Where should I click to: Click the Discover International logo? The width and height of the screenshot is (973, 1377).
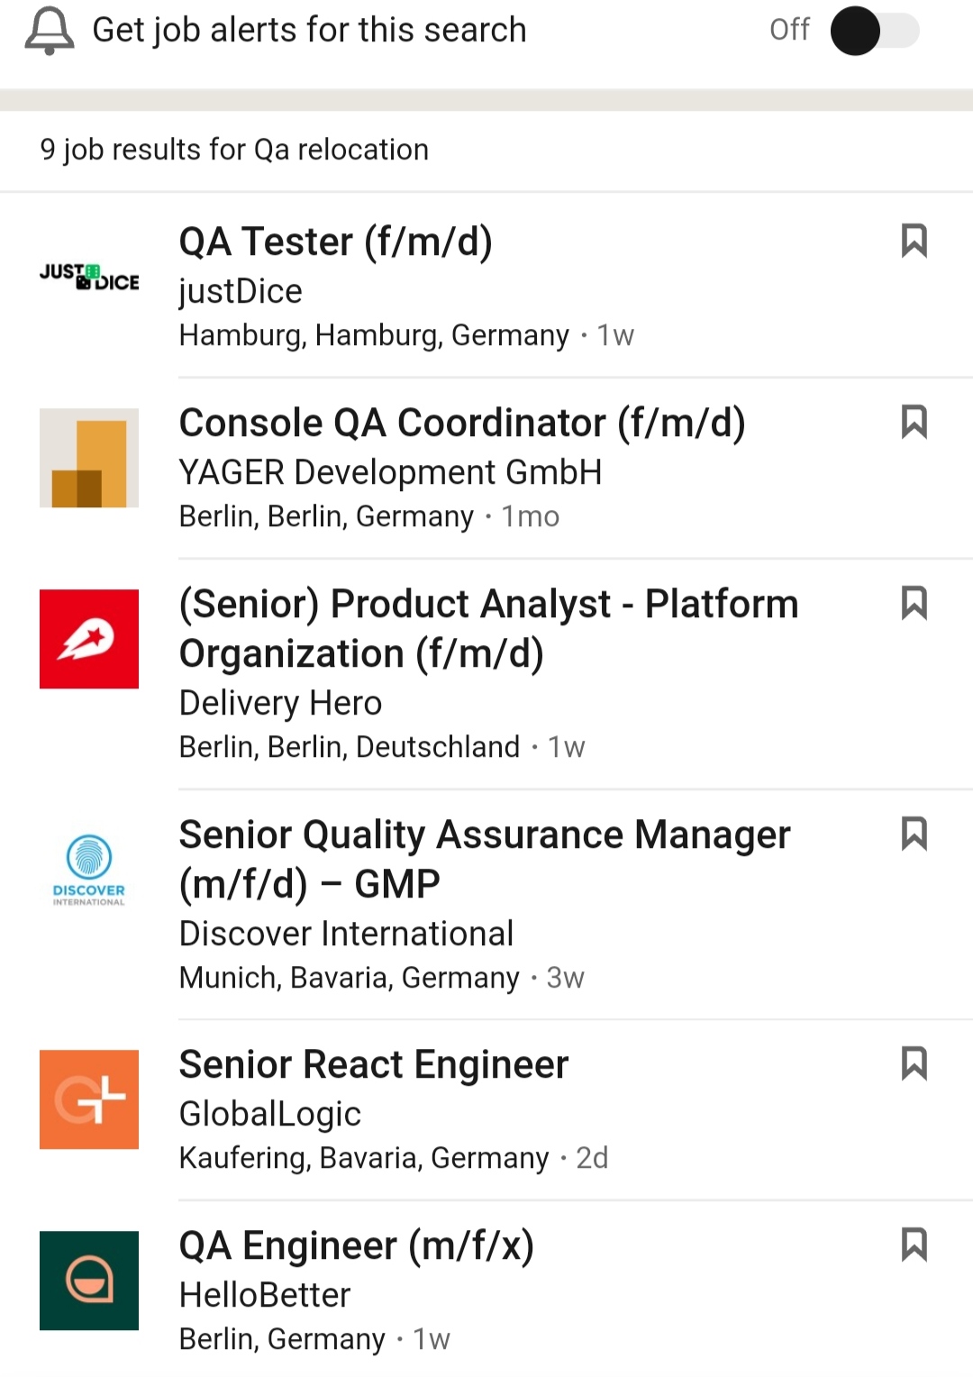pos(89,870)
